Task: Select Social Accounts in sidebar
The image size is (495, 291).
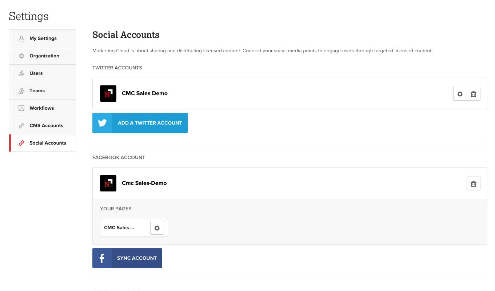Action: coord(43,143)
